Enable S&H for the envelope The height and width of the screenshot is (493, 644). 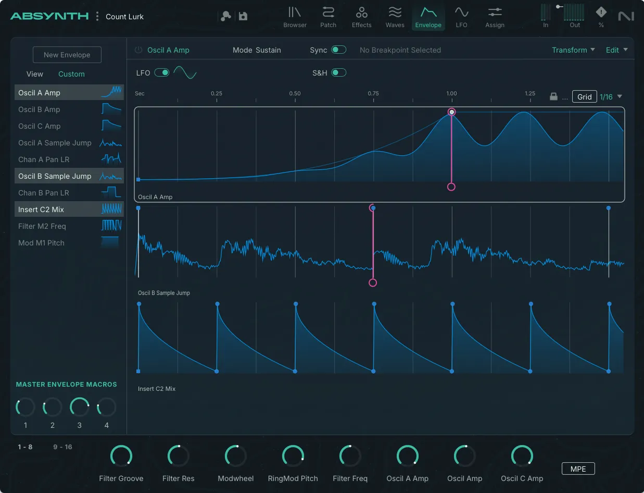[339, 73]
